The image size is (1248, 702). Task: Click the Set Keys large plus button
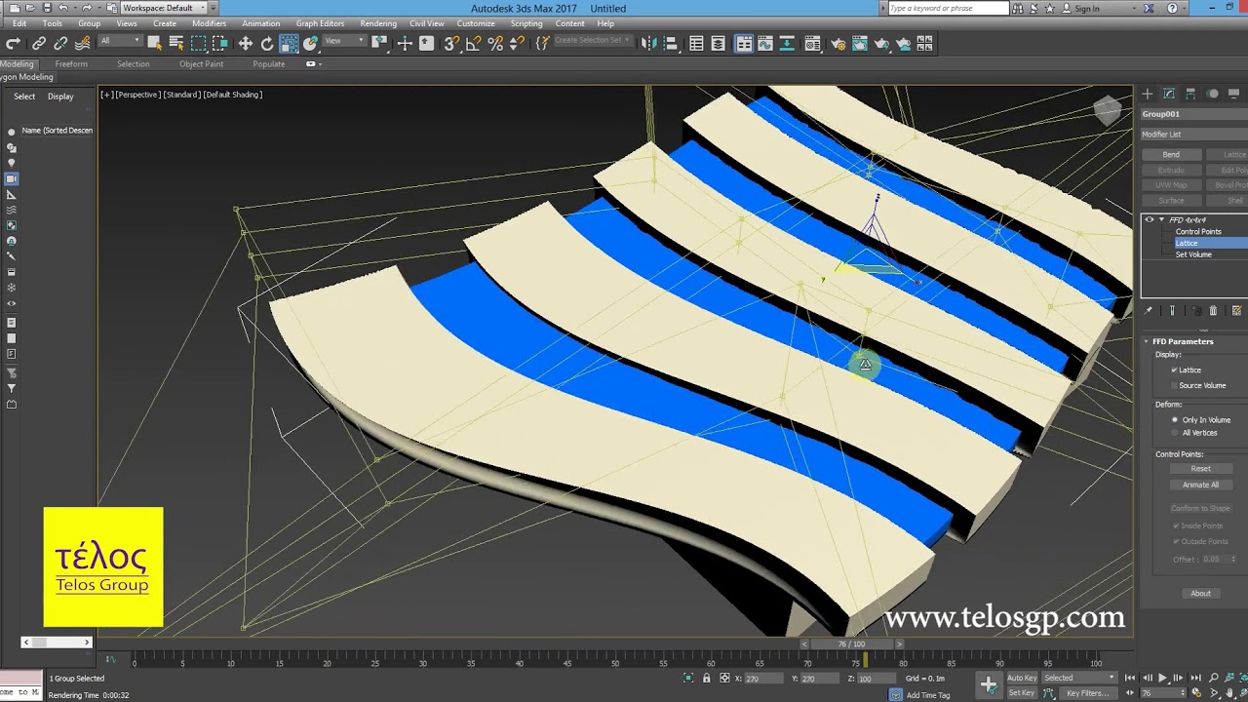[x=989, y=684]
